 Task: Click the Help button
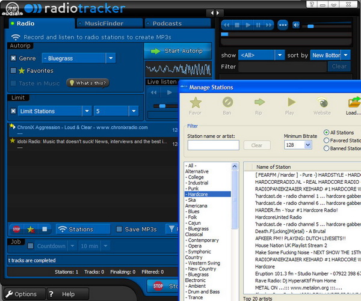point(67,294)
